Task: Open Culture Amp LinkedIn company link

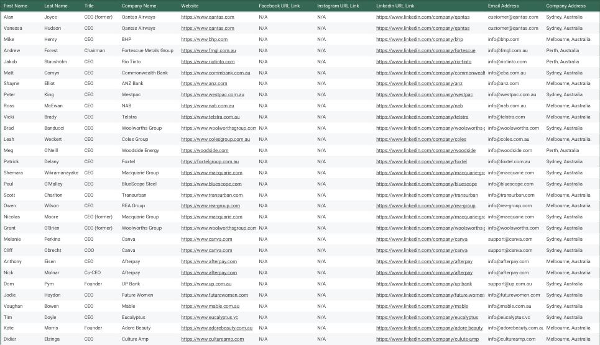Action: [x=427, y=339]
